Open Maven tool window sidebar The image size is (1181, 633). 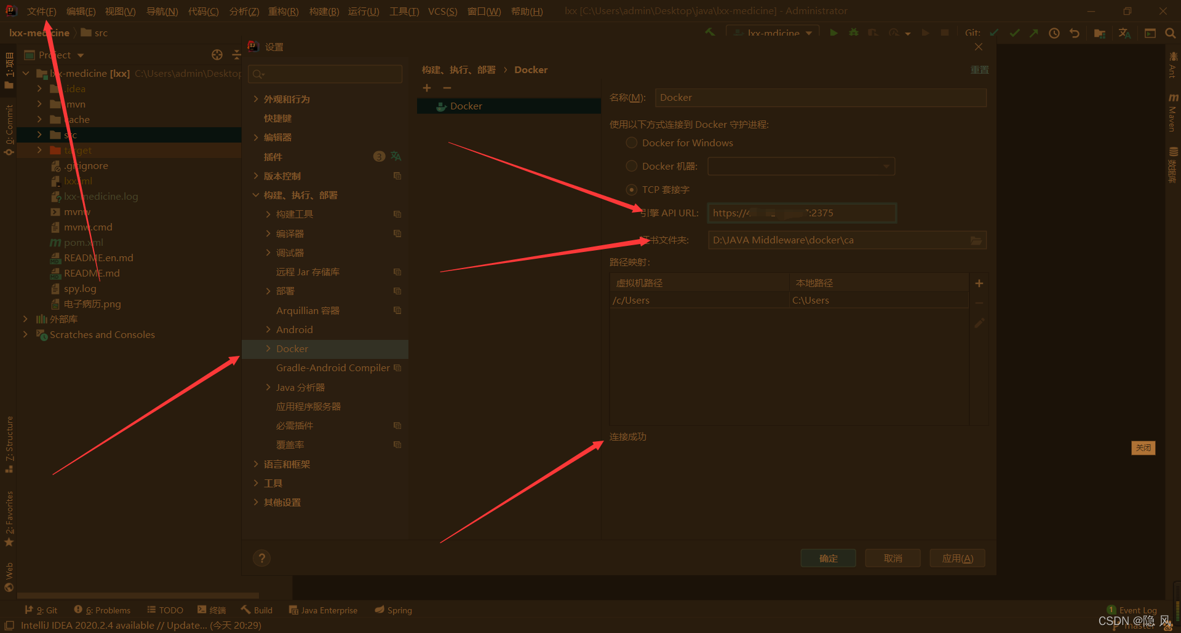(1173, 112)
